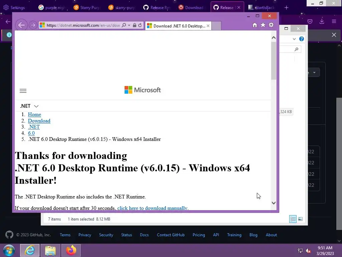Image resolution: width=342 pixels, height=257 pixels.
Task: Open GitHub About link
Action: coord(271,235)
